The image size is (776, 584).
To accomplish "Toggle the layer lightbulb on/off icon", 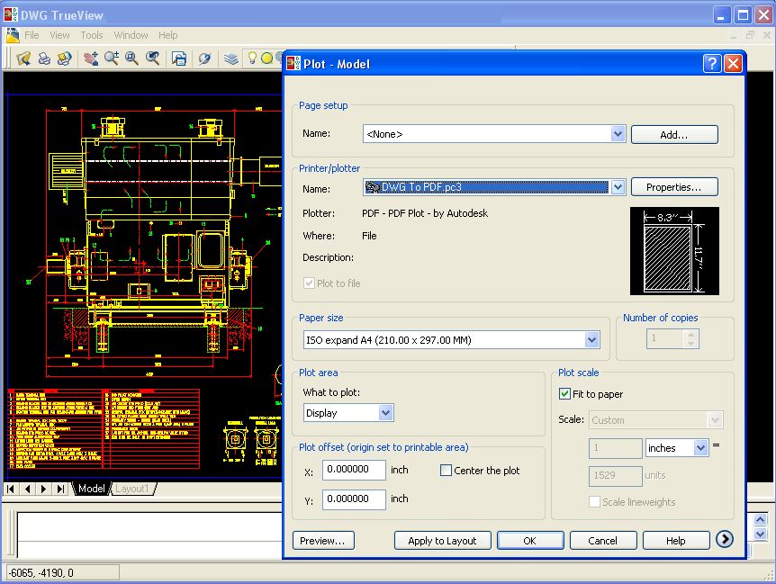I will [252, 58].
